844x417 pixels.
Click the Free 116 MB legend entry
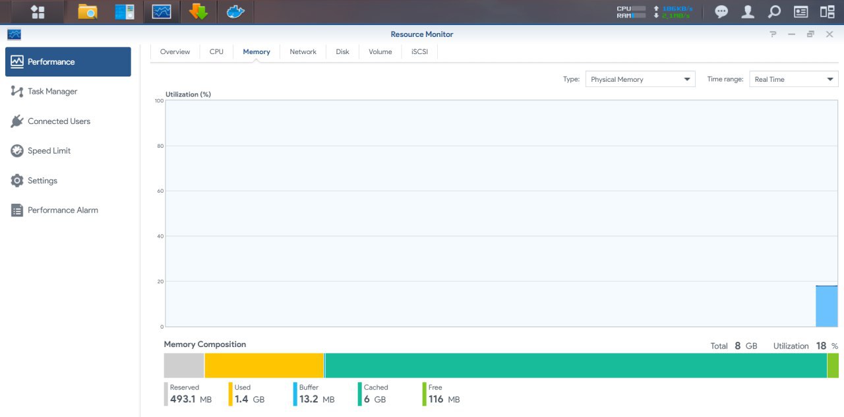click(x=442, y=394)
